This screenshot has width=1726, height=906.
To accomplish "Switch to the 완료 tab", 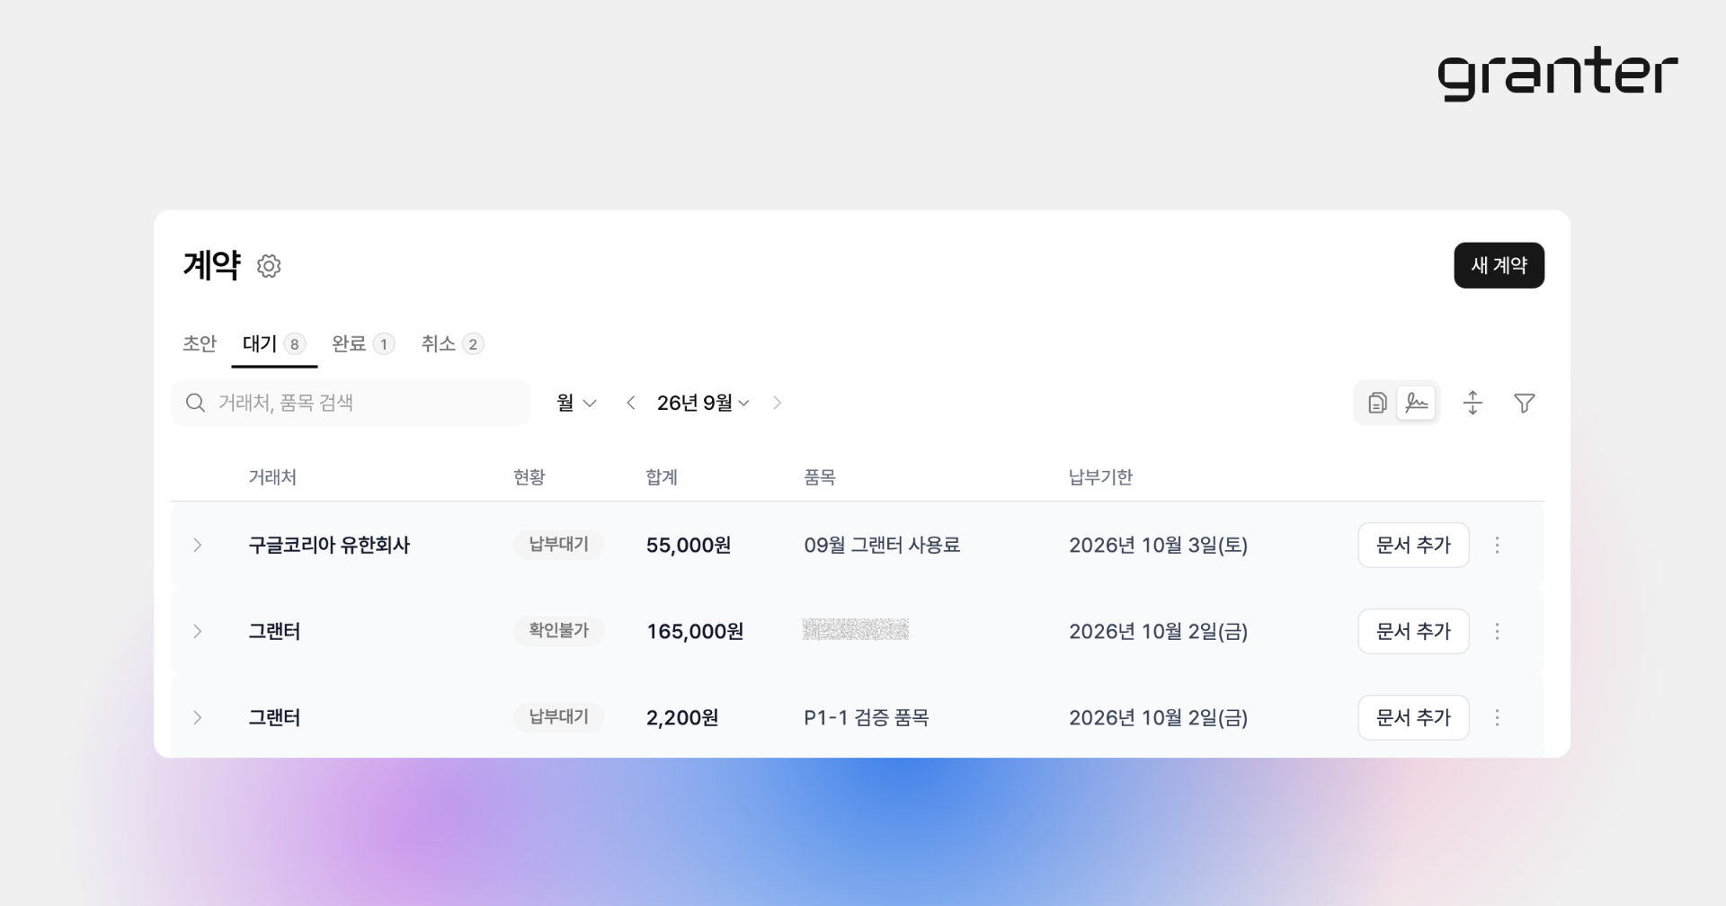I will coord(363,343).
